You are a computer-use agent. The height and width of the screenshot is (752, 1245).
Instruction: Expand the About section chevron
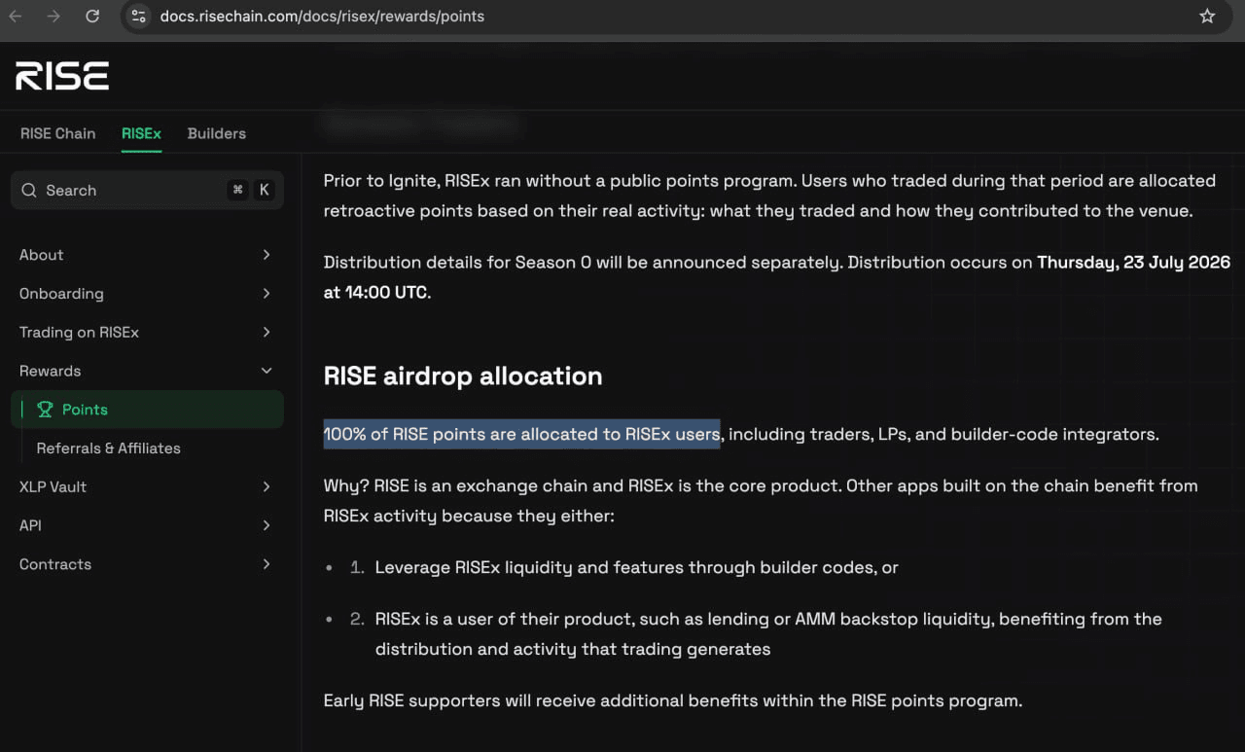(x=267, y=255)
